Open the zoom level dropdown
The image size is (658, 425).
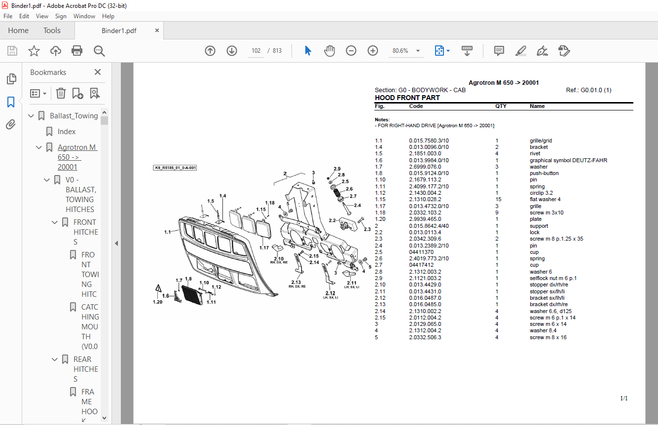[x=418, y=51]
